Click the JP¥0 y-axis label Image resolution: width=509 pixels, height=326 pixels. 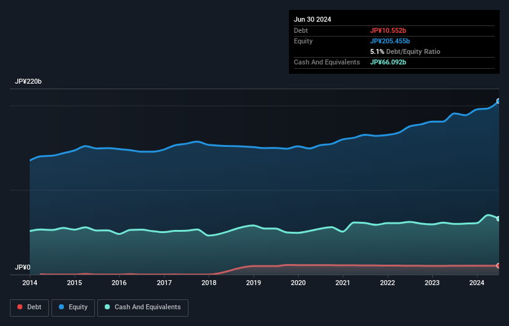[23, 267]
